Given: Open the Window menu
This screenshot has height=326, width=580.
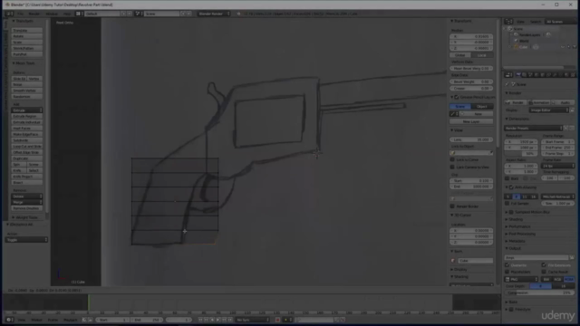Looking at the screenshot, I should click(x=52, y=14).
